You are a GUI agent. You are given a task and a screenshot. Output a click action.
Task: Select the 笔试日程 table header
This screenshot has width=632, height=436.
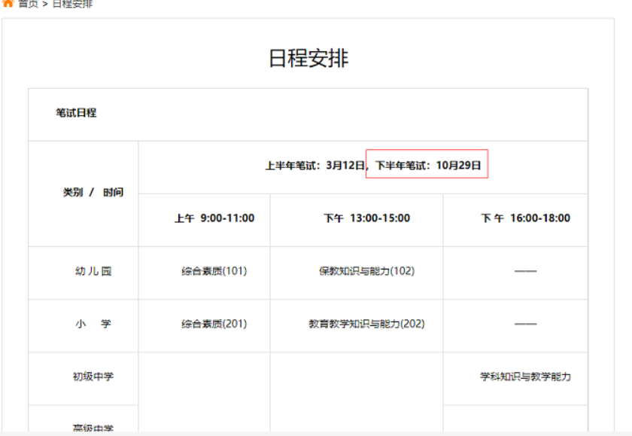[x=76, y=113]
